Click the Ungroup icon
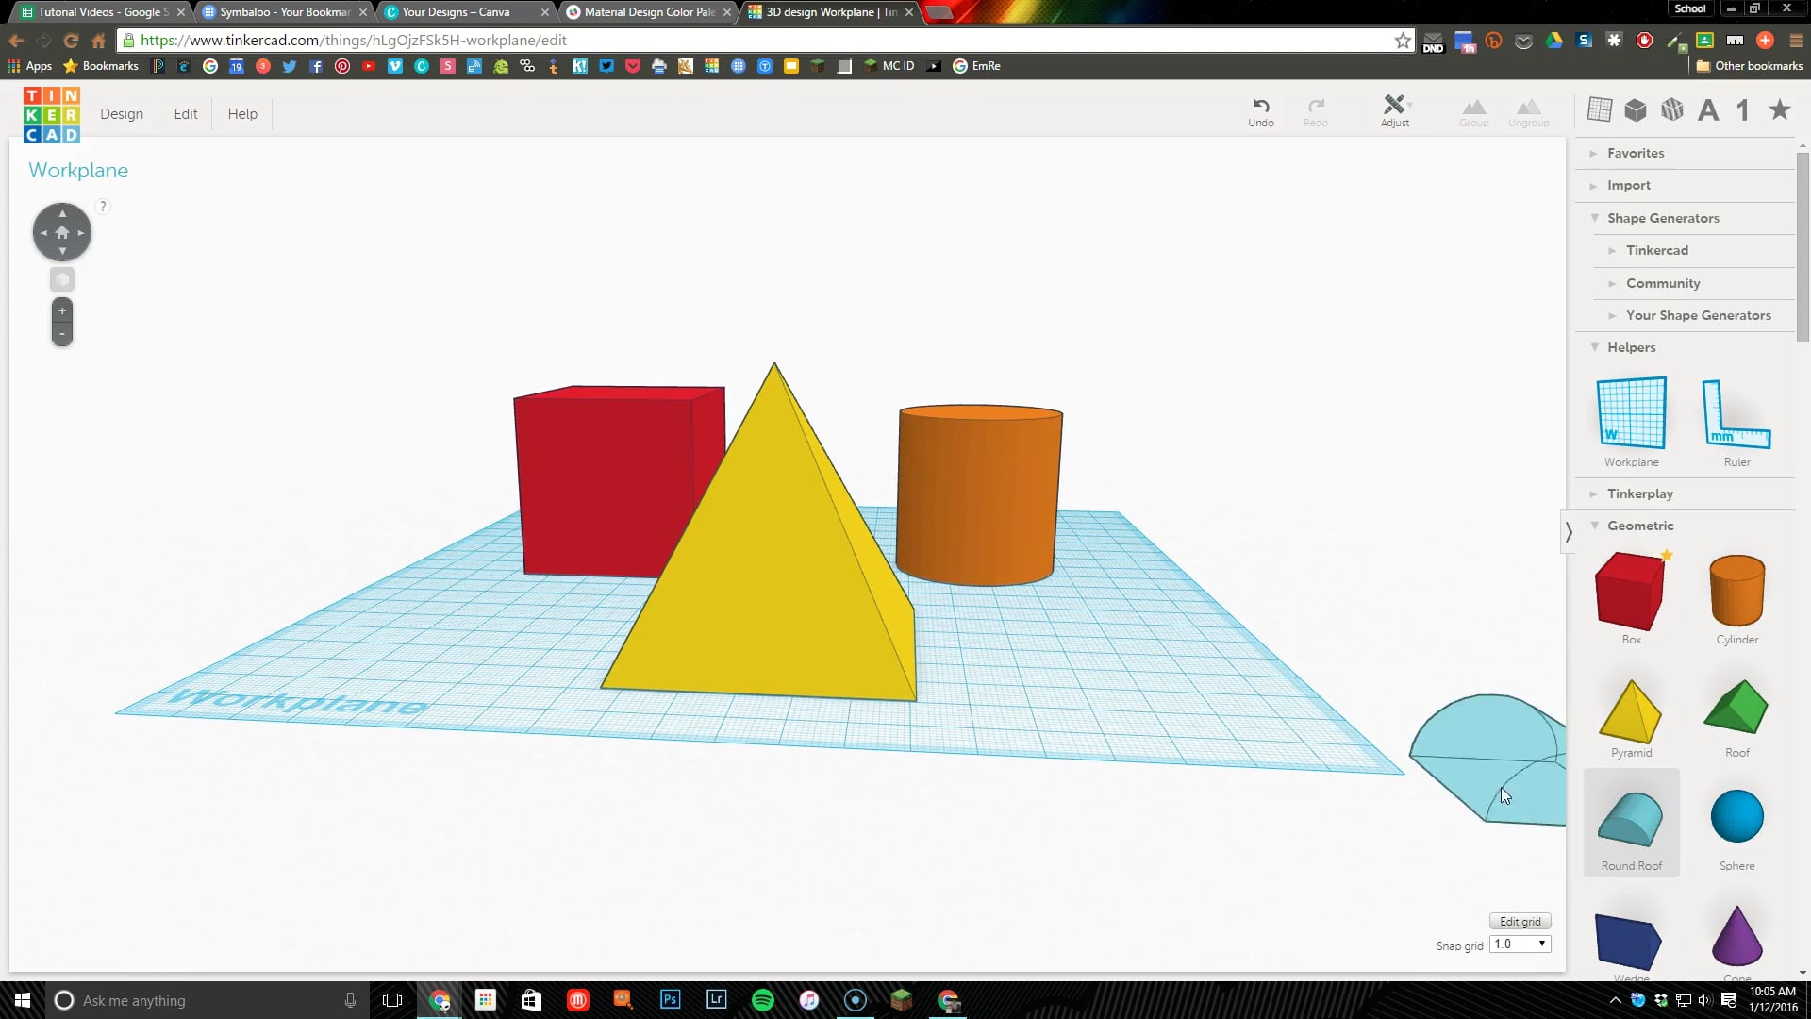 [1528, 109]
